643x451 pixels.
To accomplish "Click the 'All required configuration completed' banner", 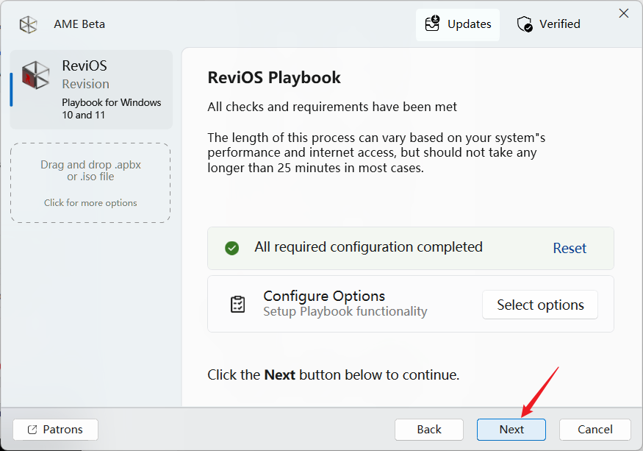I will point(368,247).
